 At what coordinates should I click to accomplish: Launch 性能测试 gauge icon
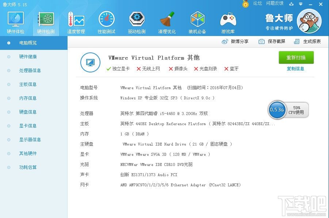click(x=107, y=19)
